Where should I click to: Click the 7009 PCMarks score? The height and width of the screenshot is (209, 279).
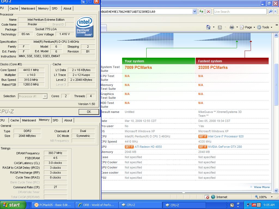tap(138, 67)
